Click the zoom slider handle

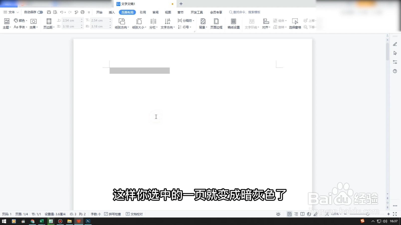coord(368,214)
